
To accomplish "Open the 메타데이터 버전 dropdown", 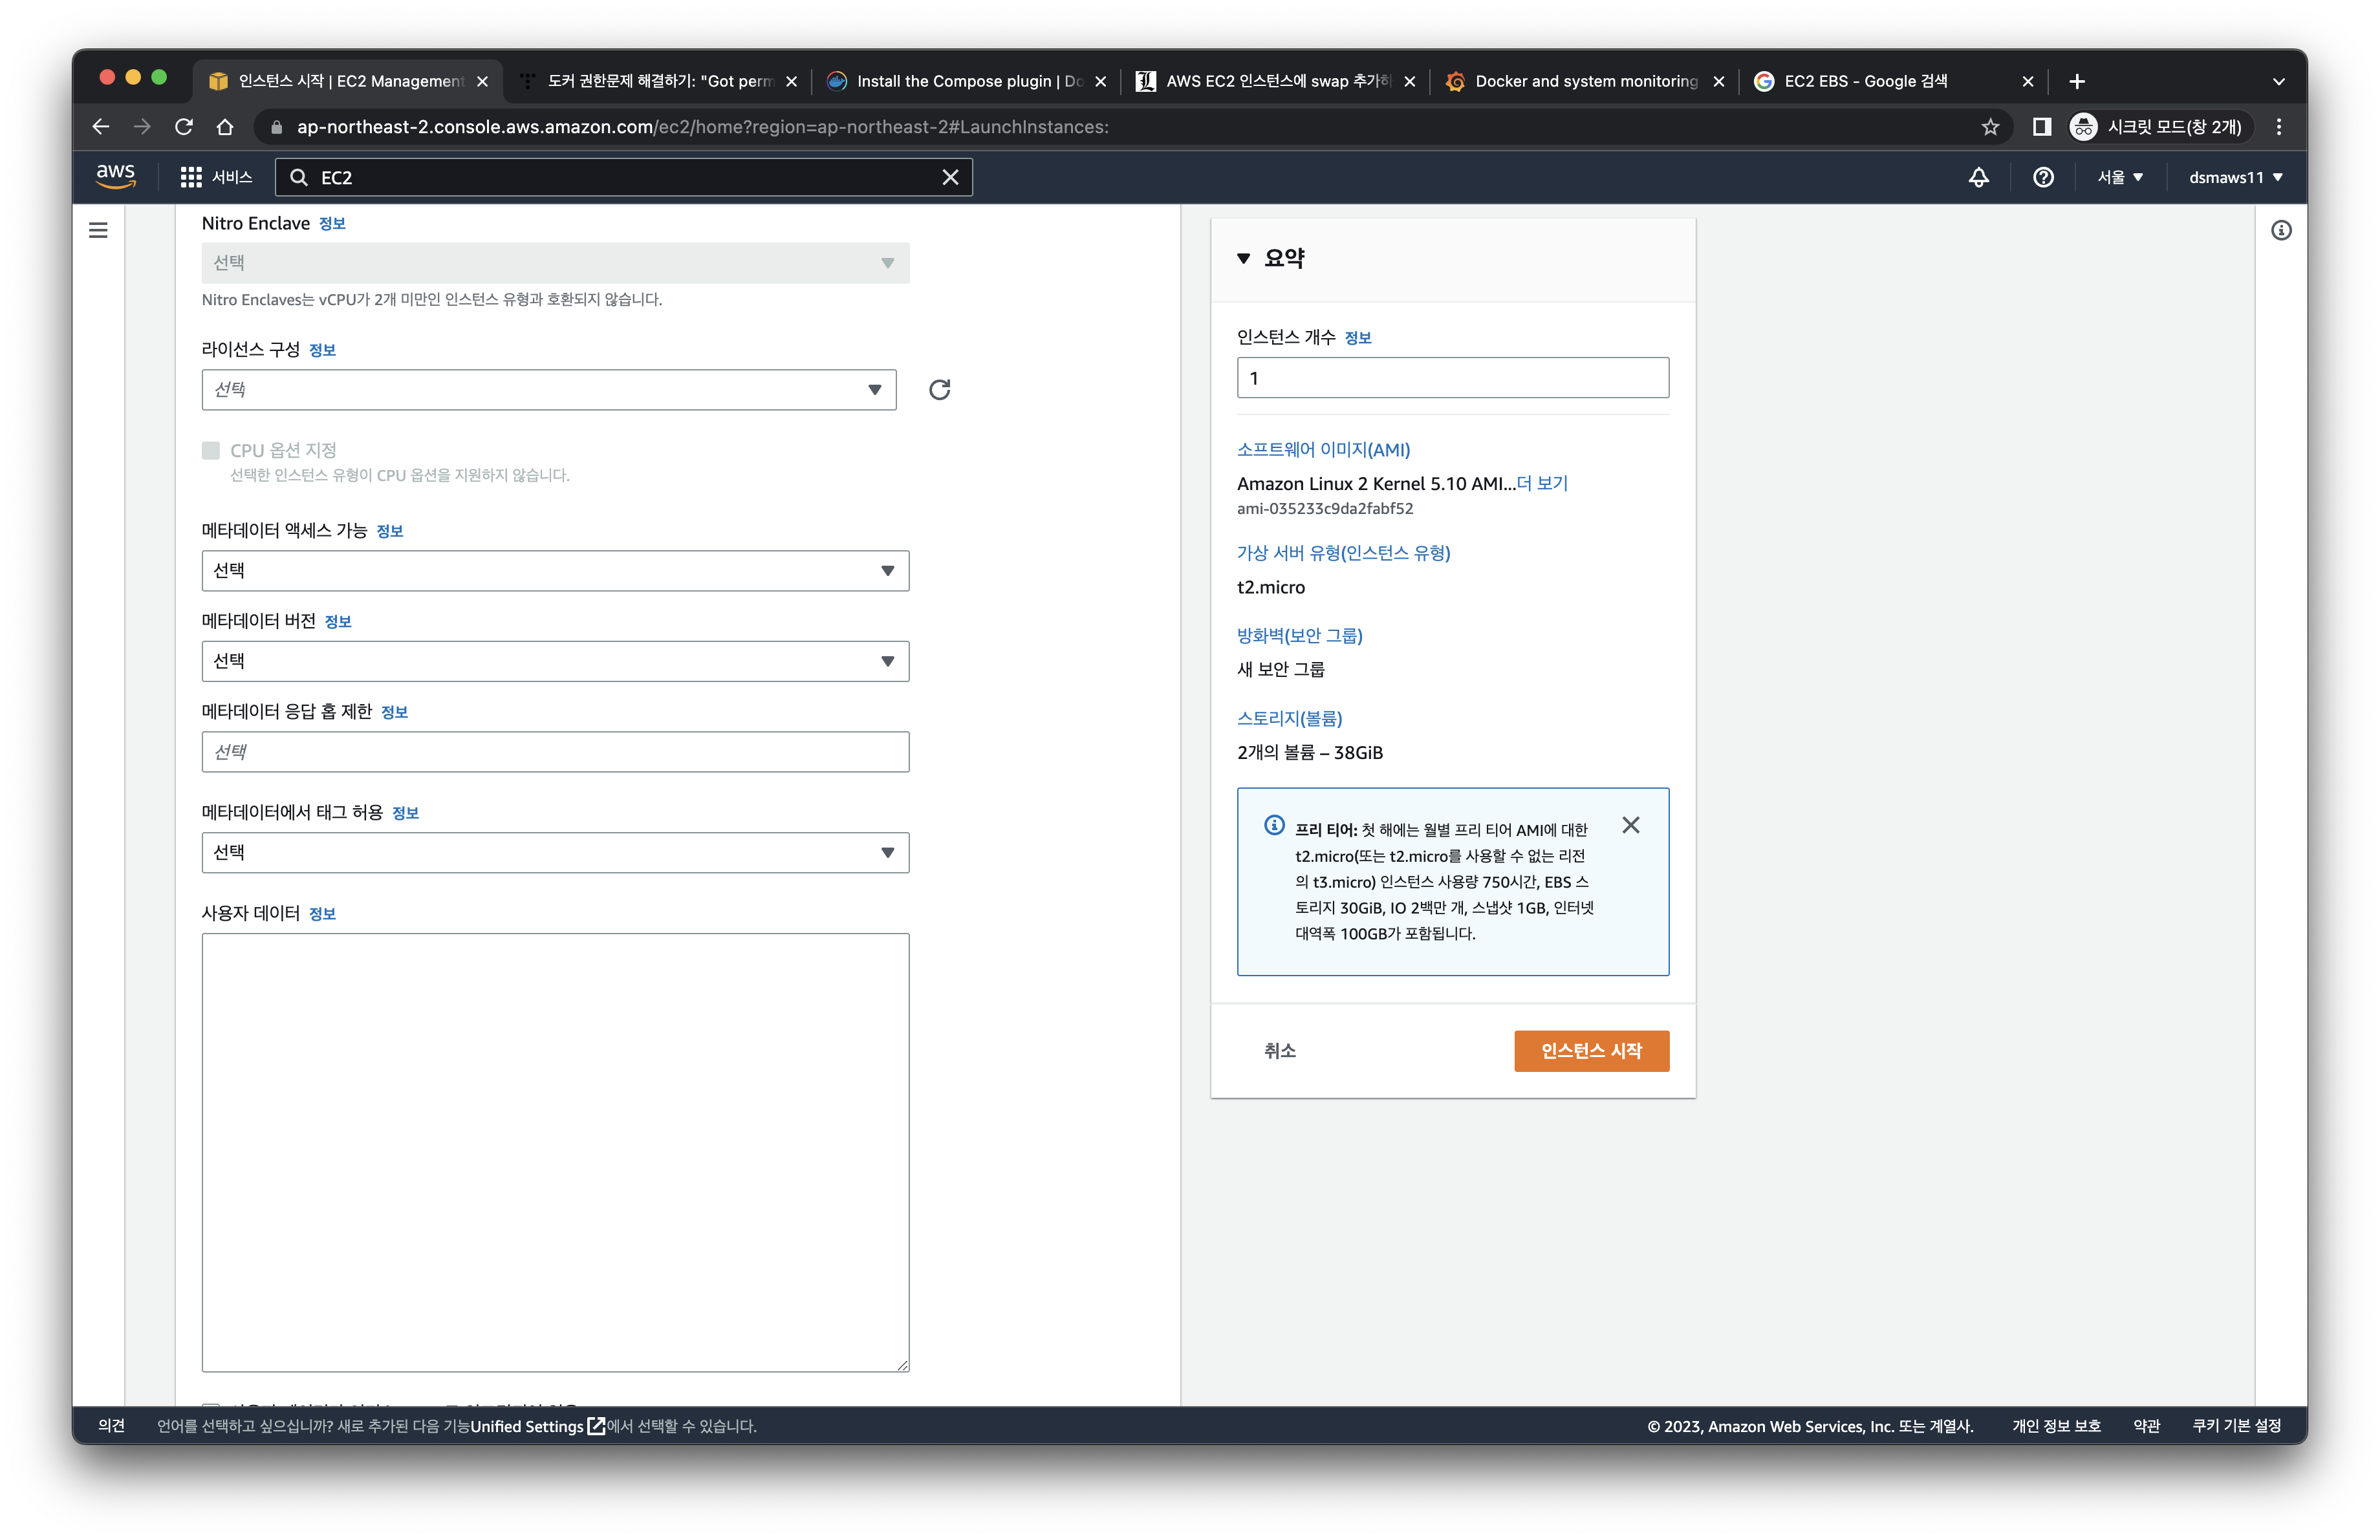I will click(555, 661).
